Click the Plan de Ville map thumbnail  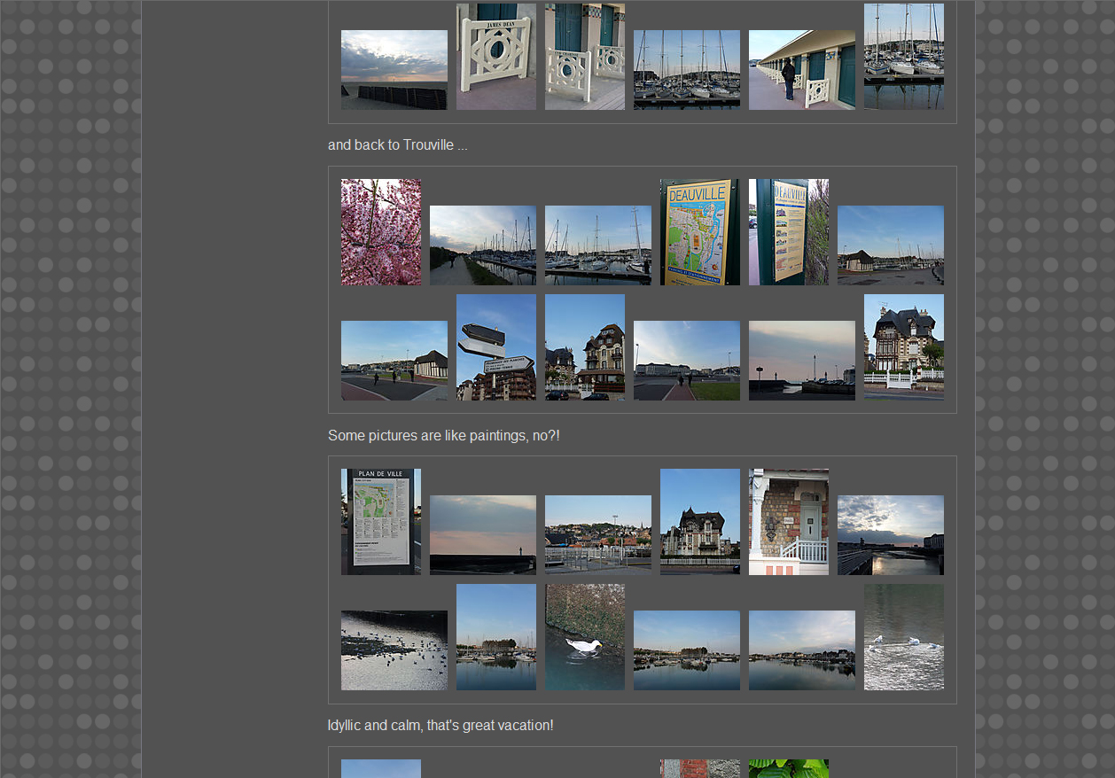[x=381, y=522]
